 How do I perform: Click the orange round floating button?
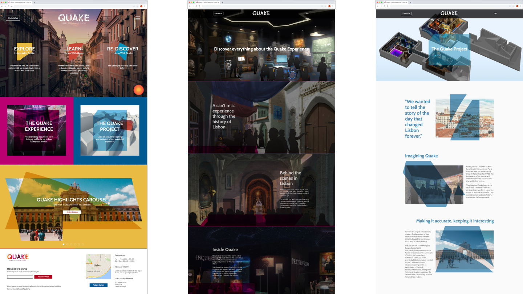(138, 90)
